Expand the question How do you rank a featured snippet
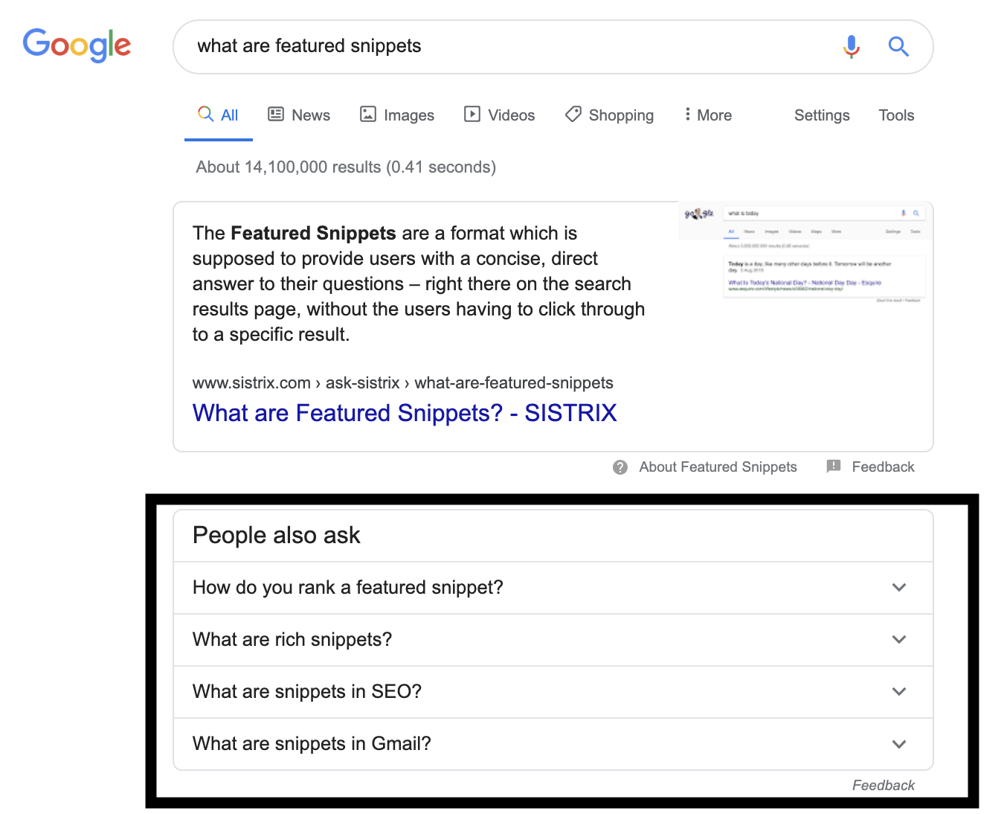Screen dimensions: 1004x814 click(x=898, y=587)
